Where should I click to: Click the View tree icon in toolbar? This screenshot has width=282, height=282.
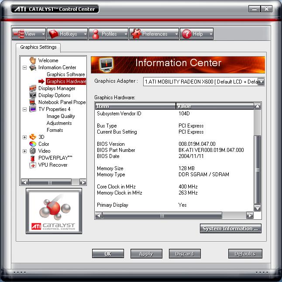click(x=19, y=34)
